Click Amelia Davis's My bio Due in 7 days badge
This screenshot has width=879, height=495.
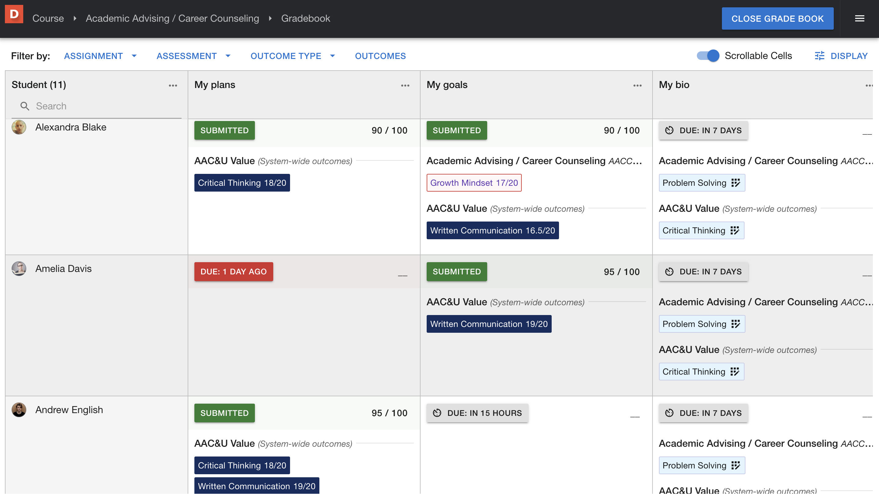coord(703,272)
